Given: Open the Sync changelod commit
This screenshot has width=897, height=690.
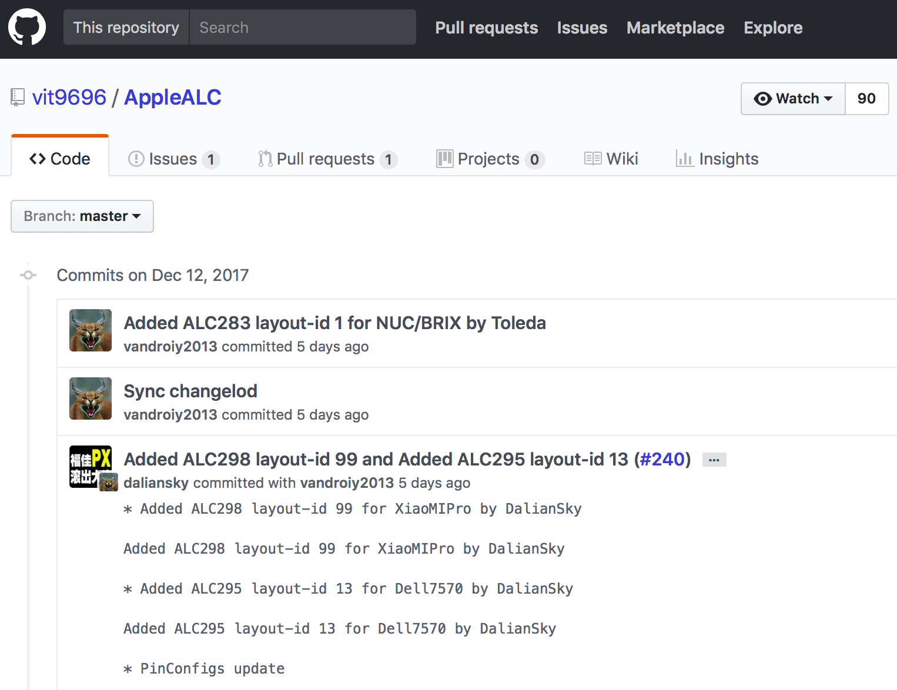Looking at the screenshot, I should pyautogui.click(x=190, y=391).
